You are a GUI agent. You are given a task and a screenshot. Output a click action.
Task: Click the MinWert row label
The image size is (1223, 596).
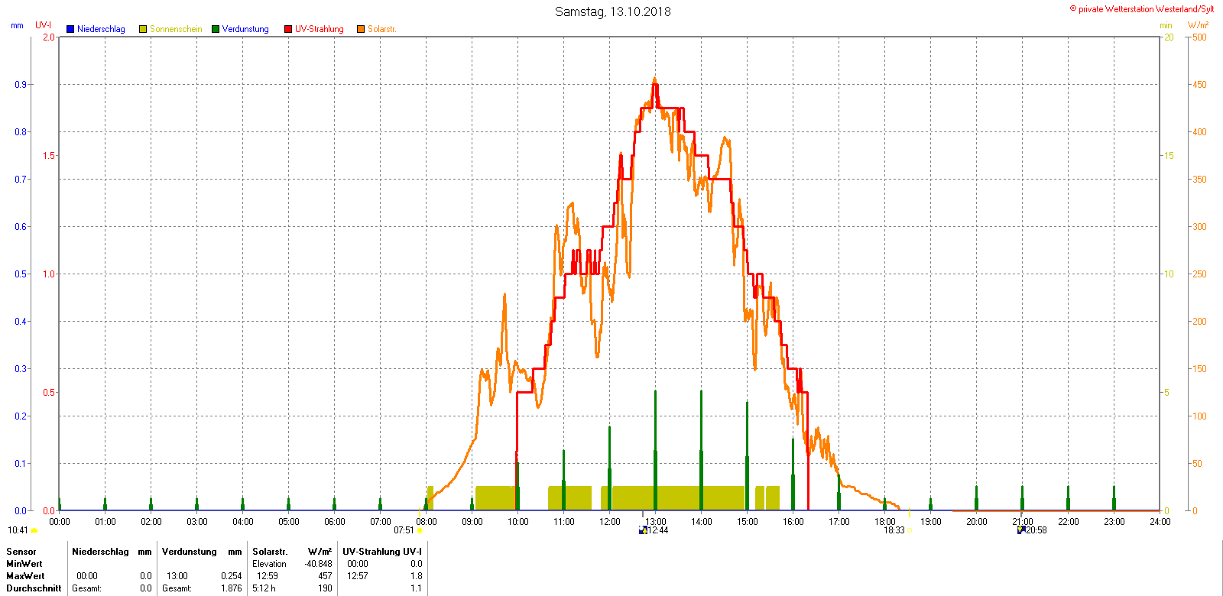click(24, 564)
